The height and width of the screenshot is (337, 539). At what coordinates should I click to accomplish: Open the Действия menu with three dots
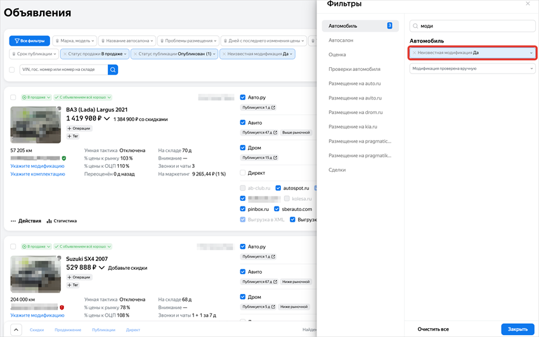(x=26, y=221)
